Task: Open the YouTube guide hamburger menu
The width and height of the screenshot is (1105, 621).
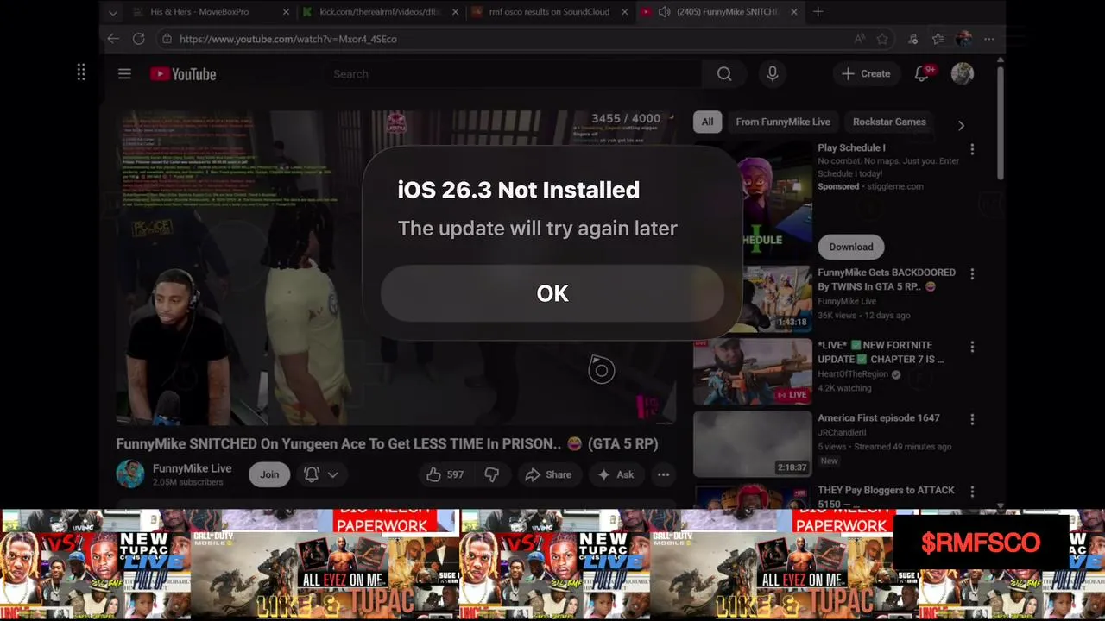Action: [x=124, y=74]
